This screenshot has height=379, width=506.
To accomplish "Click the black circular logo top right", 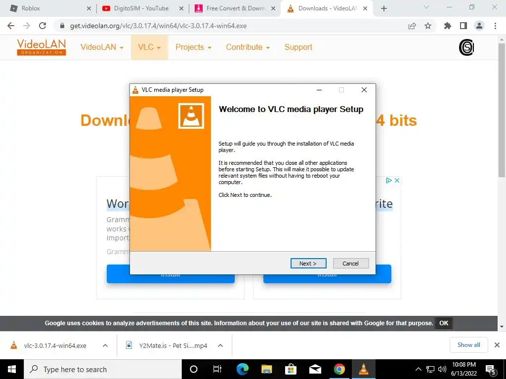I will point(466,47).
